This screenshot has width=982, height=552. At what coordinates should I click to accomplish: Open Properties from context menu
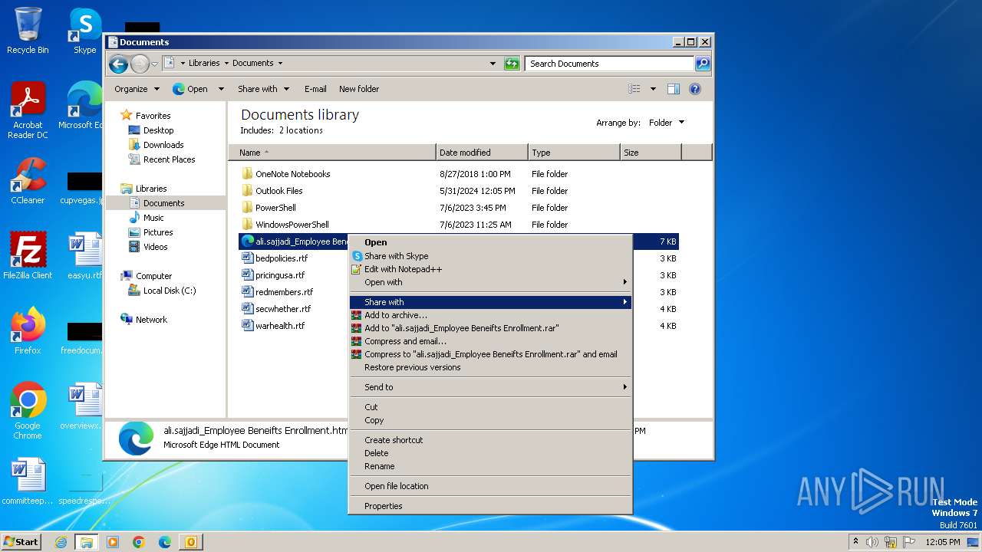coord(490,506)
